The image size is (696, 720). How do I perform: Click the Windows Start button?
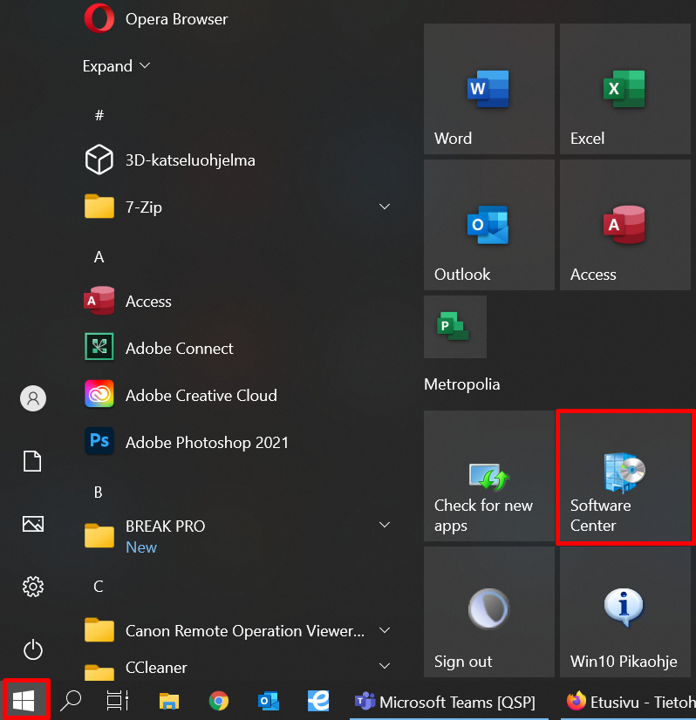[x=24, y=701]
